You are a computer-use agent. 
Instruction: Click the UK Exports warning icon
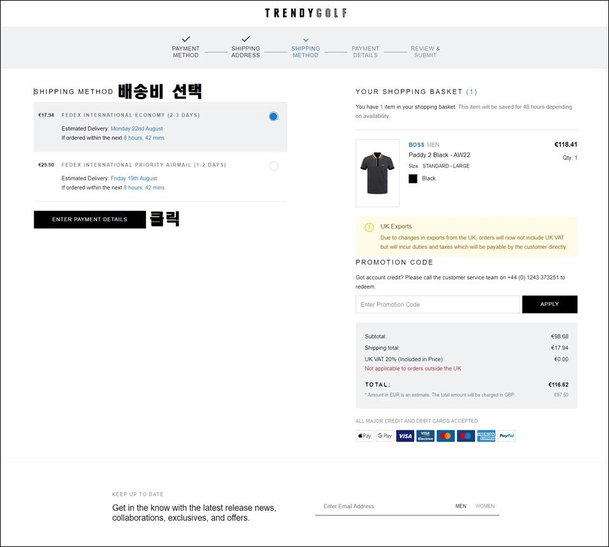tap(369, 227)
